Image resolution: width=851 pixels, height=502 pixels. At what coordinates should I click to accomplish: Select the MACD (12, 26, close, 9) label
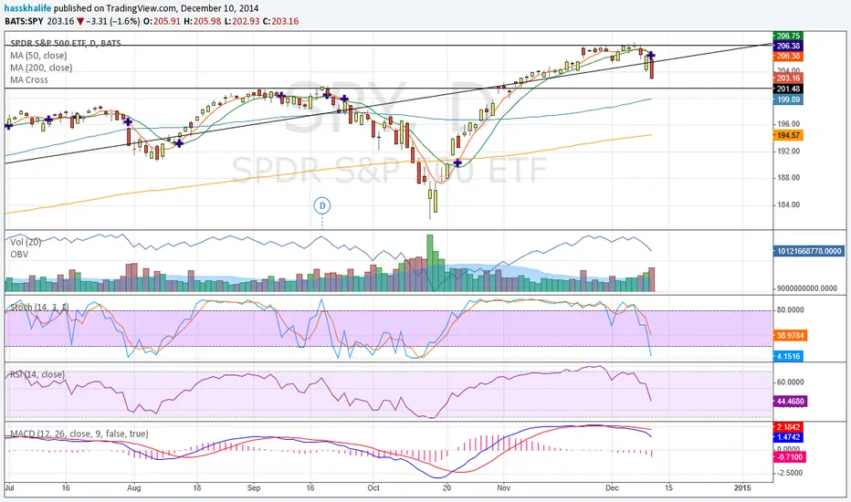[79, 434]
